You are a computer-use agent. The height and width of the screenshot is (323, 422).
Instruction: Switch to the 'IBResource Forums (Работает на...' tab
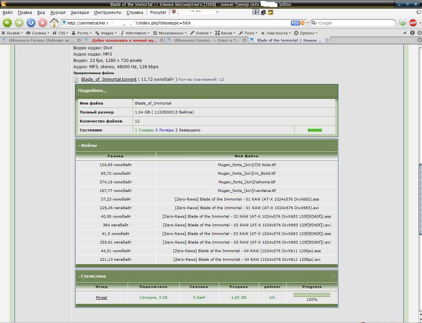click(41, 41)
